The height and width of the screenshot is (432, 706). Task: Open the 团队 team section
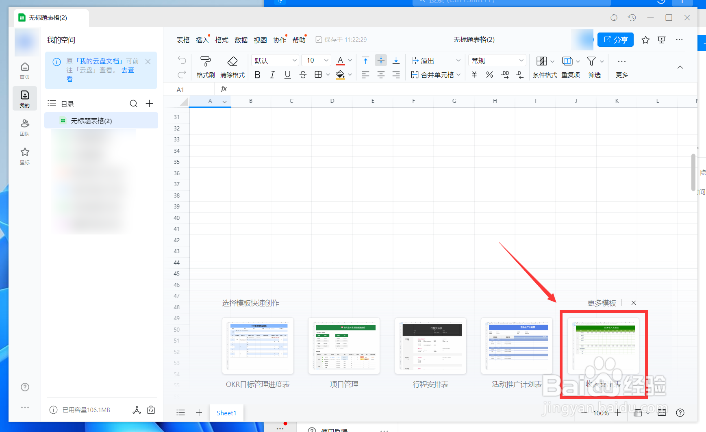[25, 127]
